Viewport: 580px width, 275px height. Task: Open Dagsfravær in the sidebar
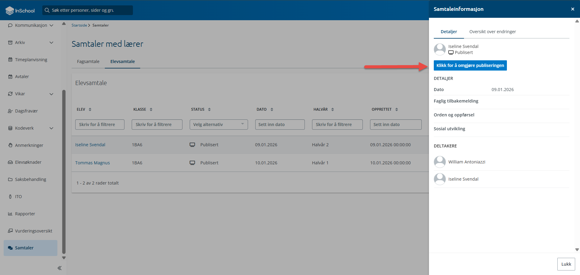click(27, 111)
